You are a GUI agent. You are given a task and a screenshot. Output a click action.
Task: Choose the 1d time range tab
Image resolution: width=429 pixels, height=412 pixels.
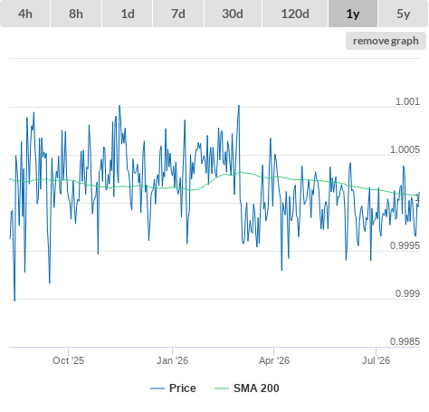click(x=128, y=14)
